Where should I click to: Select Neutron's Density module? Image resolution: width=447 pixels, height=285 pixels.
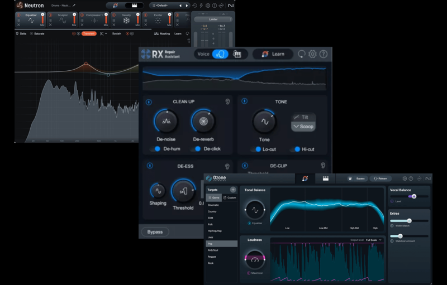[x=126, y=20]
